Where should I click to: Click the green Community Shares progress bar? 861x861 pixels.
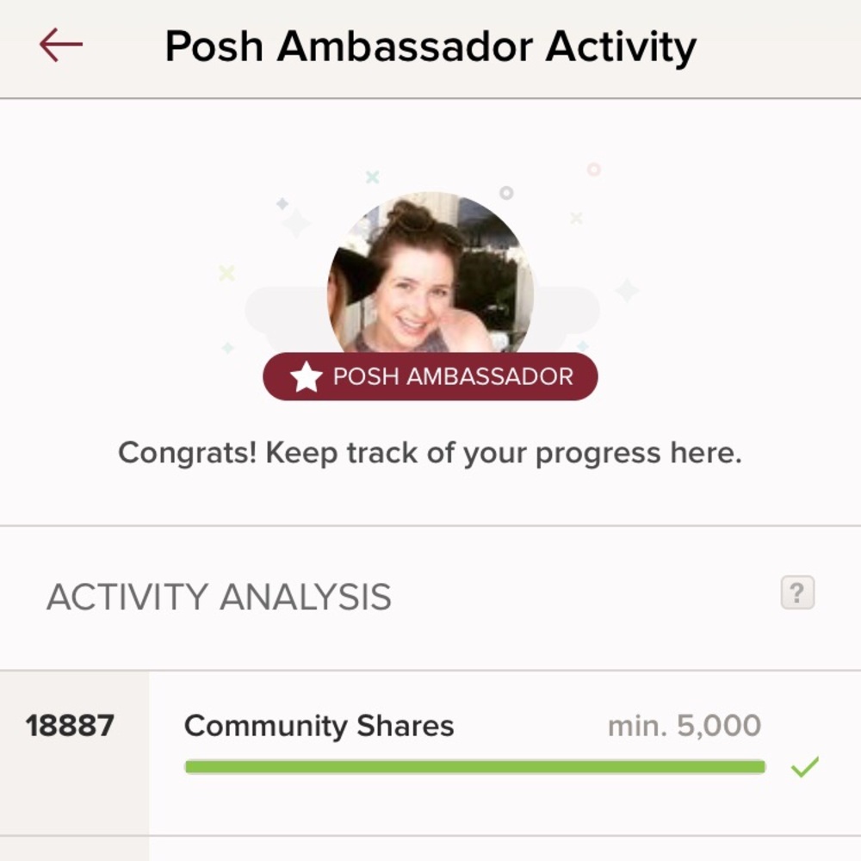[474, 766]
